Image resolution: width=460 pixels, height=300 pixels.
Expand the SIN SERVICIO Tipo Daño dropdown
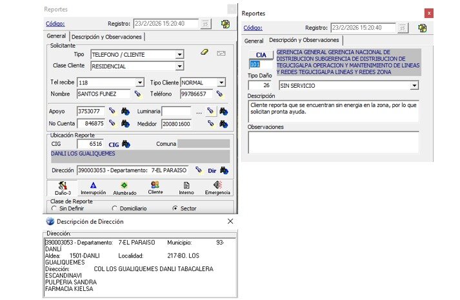point(414,86)
